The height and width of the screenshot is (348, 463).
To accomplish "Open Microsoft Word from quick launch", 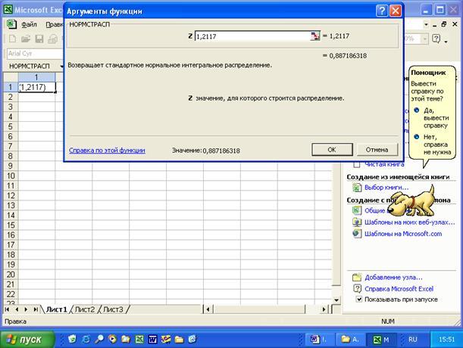I will 152,339.
